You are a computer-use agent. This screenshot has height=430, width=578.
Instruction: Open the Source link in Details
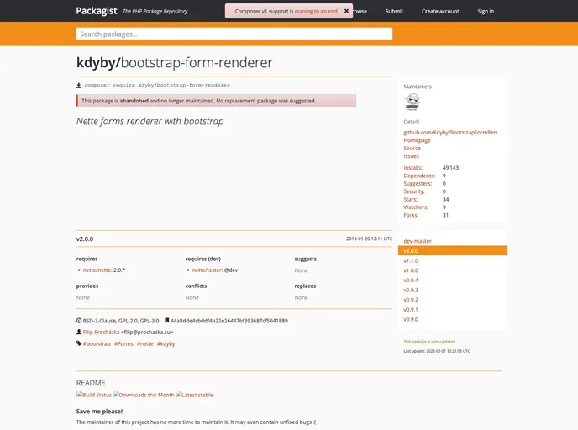[x=412, y=148]
